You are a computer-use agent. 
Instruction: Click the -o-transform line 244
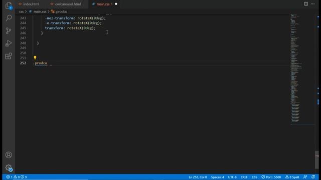pos(73,23)
